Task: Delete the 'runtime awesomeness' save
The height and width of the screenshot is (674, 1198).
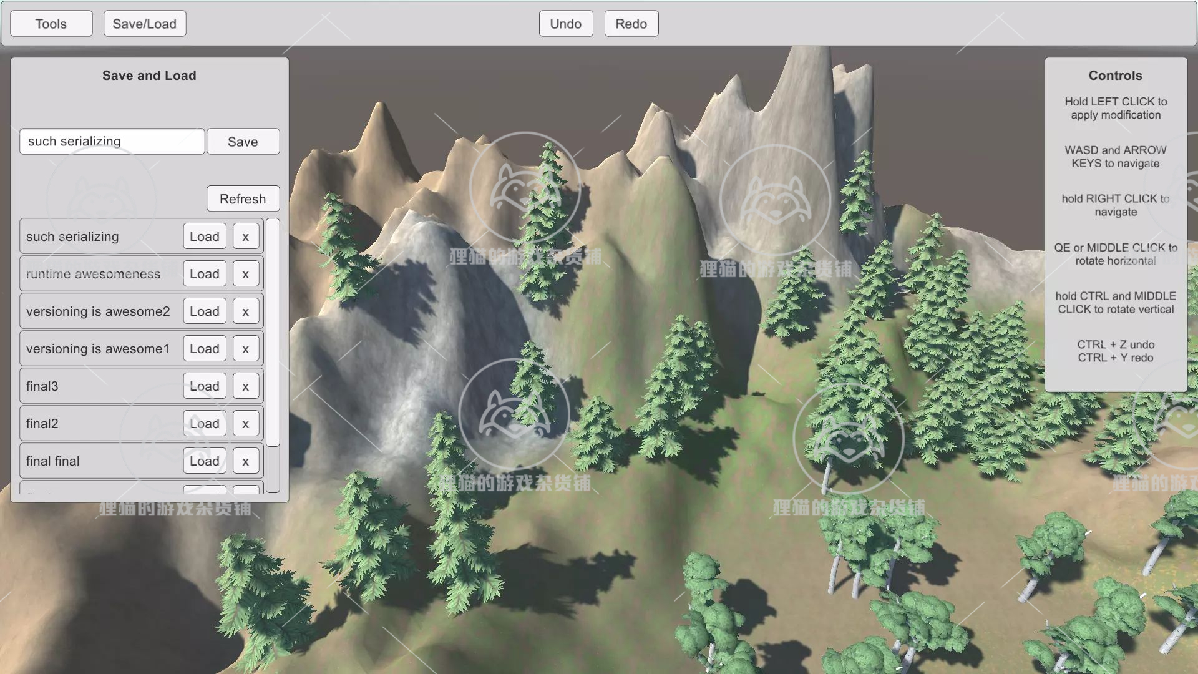Action: click(x=246, y=274)
